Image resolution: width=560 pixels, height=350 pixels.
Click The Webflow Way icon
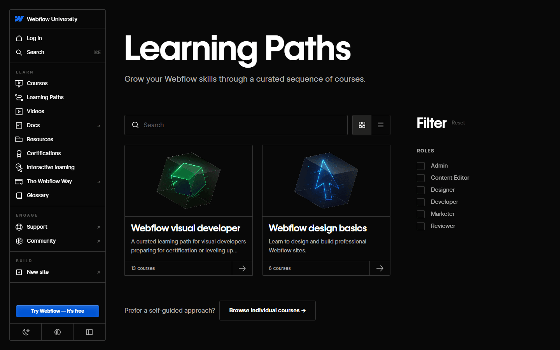pos(19,182)
